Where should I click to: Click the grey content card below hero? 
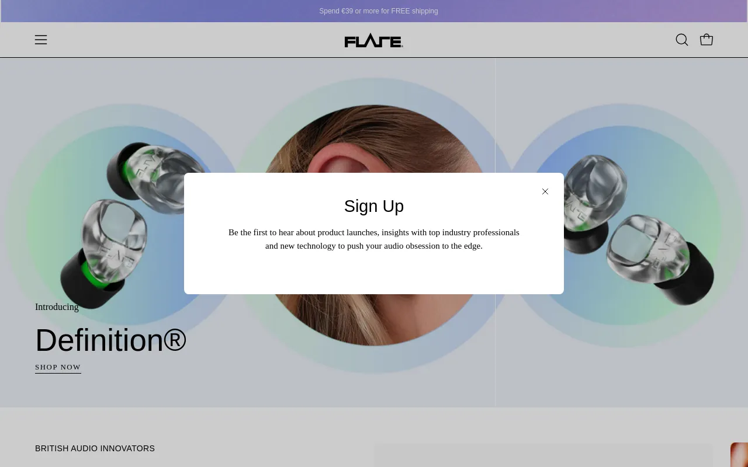543,456
